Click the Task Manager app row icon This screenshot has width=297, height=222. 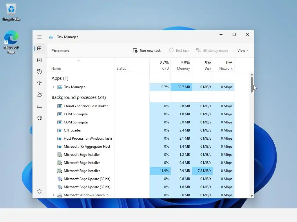tap(60, 87)
